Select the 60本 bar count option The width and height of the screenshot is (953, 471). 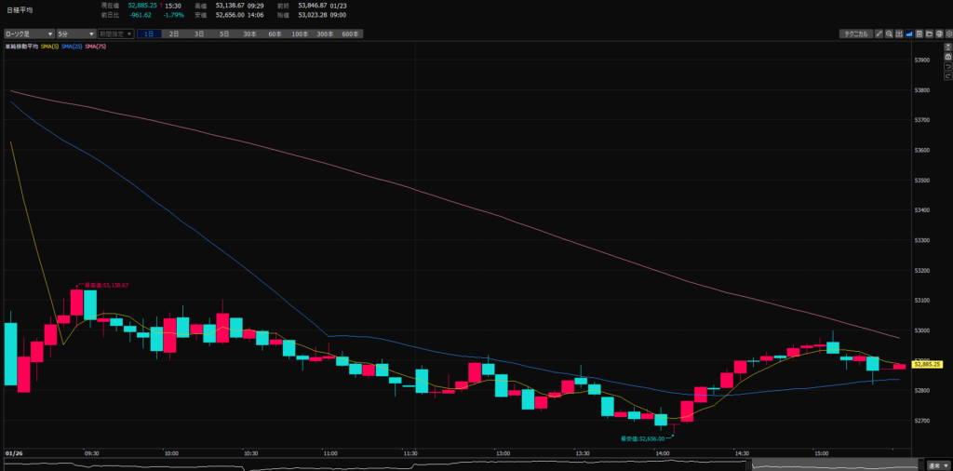click(x=275, y=34)
